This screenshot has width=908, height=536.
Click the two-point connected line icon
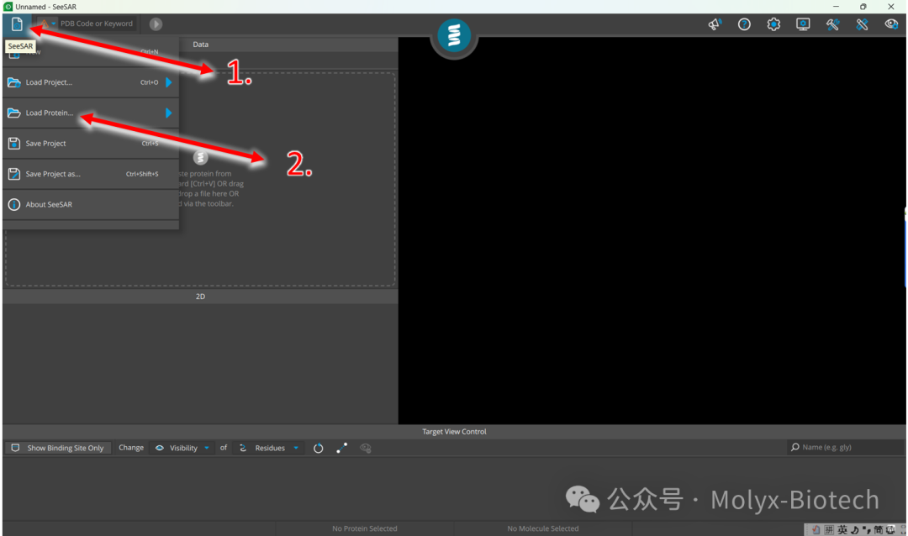[341, 448]
